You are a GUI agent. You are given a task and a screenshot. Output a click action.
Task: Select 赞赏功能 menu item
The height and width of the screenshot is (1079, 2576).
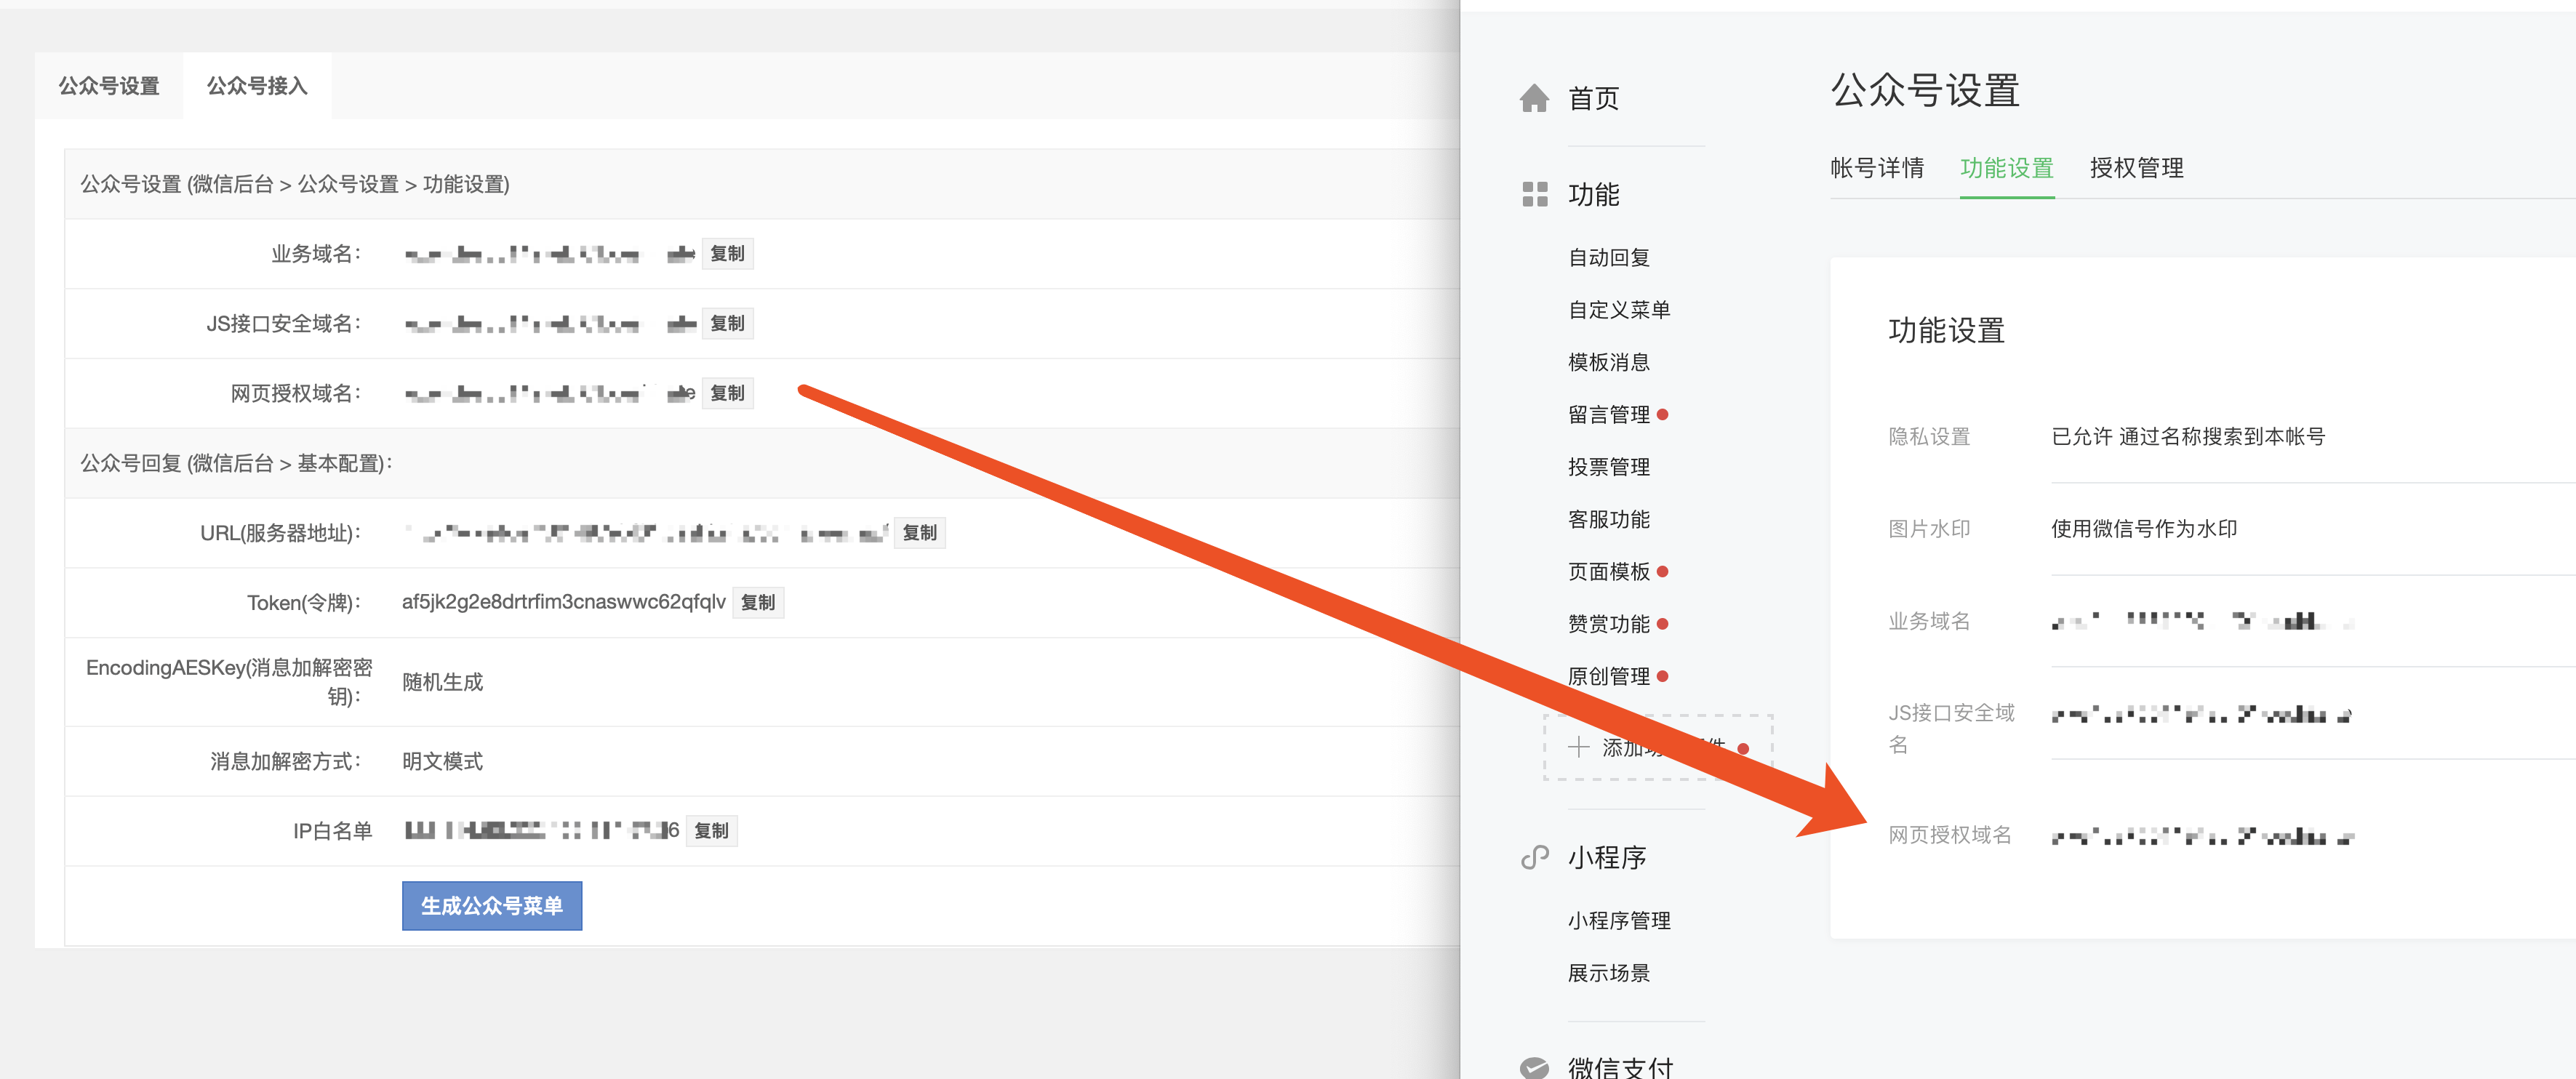1610,623
